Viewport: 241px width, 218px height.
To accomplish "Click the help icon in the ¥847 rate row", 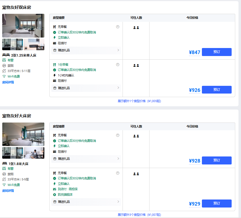I will [118, 27].
